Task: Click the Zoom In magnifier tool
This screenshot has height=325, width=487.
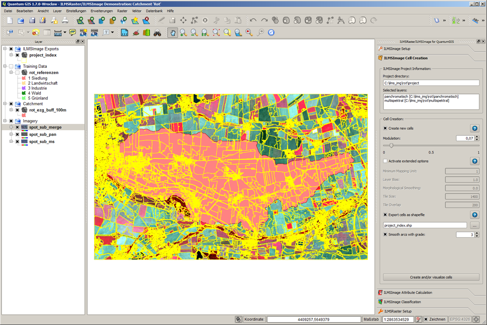Action: [183, 32]
